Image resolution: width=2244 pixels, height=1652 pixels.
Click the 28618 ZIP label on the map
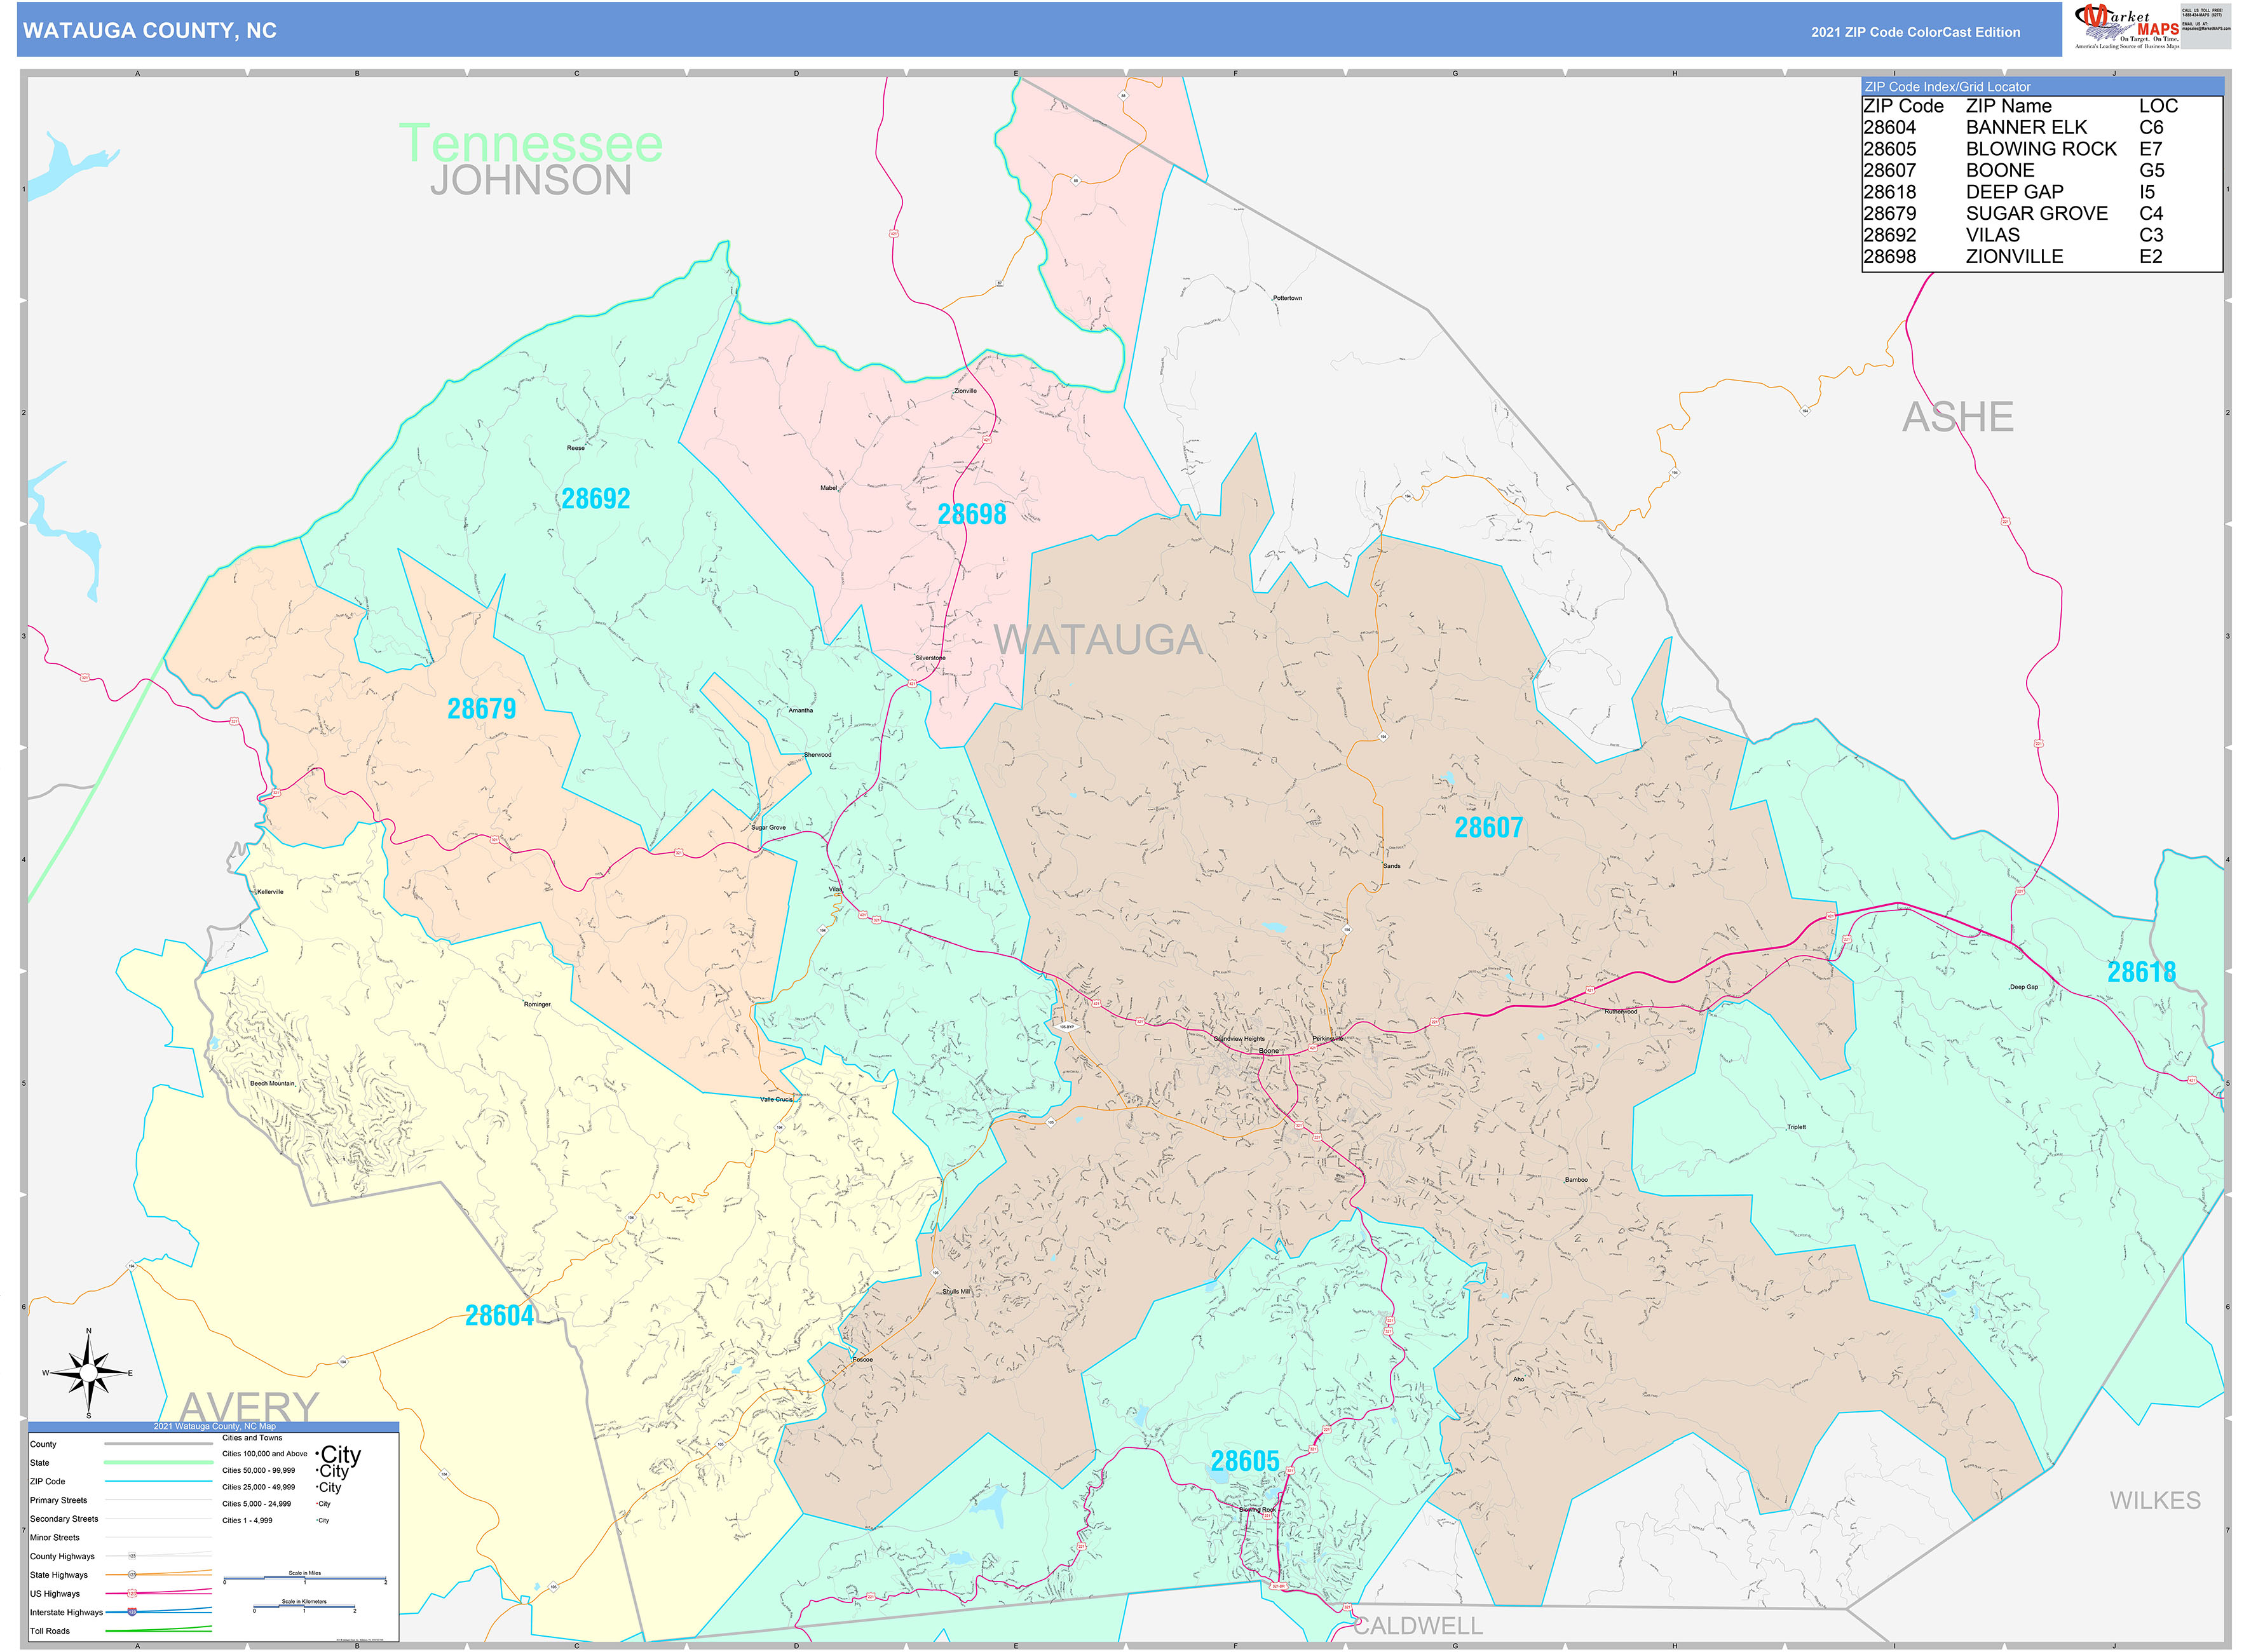pos(2141,971)
